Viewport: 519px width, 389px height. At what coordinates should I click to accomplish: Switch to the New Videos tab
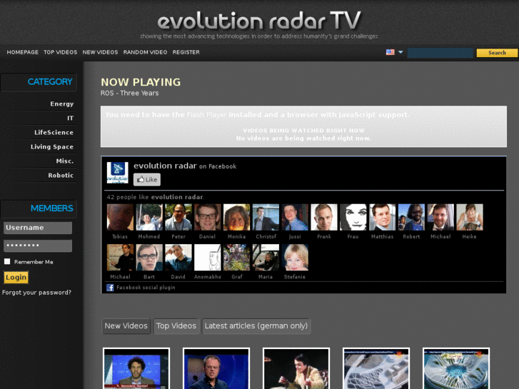[126, 326]
